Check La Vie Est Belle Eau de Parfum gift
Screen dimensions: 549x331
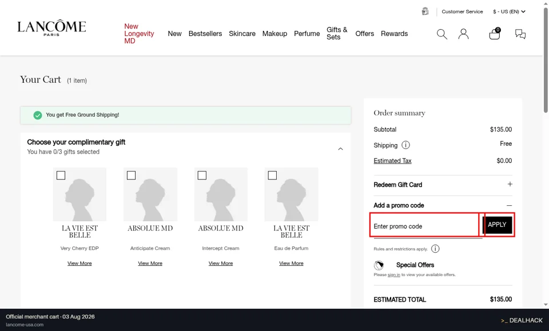272,176
